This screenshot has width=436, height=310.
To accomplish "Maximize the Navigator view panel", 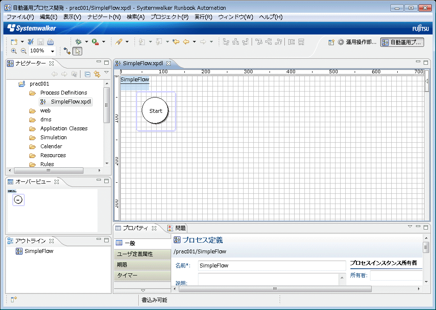I will point(106,63).
